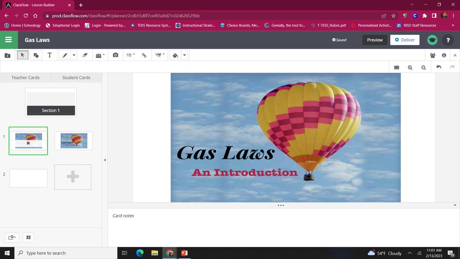Select the Section 1 card
460x259 pixels.
(x=51, y=102)
